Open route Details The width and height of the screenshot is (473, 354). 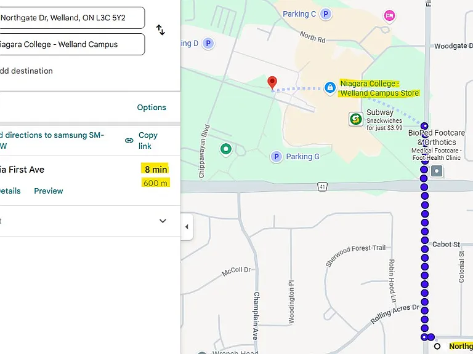coord(10,191)
